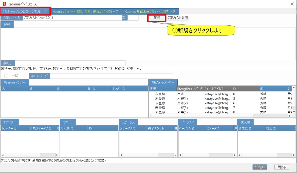Click the right scroll arrow in the バージョン panel
The height and width of the screenshot is (173, 297).
point(234,155)
